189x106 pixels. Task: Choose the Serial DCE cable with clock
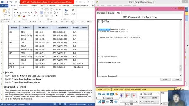click(x=128, y=96)
